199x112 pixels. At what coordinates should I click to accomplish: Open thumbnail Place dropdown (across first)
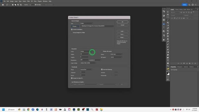point(86,70)
